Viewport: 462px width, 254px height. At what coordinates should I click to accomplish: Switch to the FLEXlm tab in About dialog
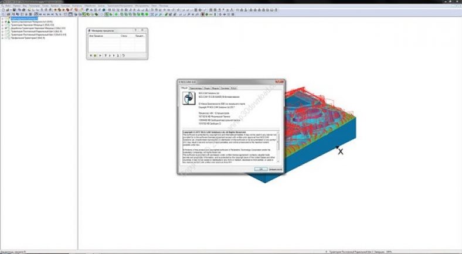pos(234,88)
